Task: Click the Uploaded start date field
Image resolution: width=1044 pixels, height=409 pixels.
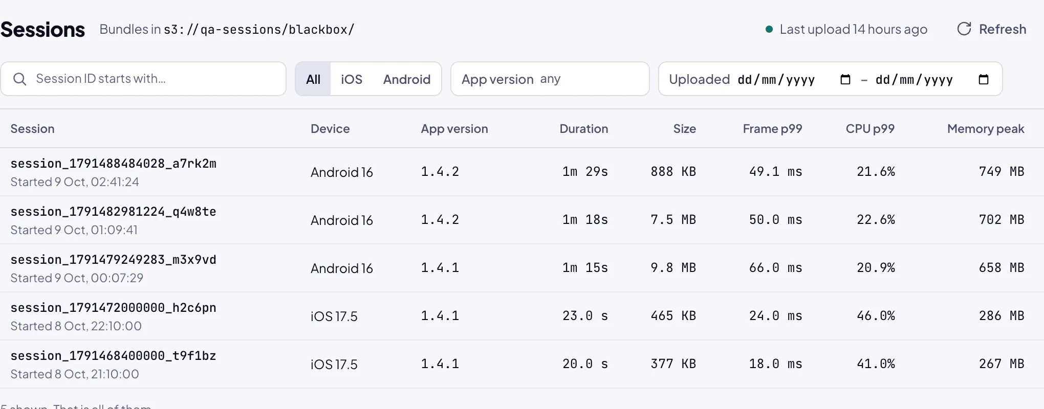Action: 794,79
